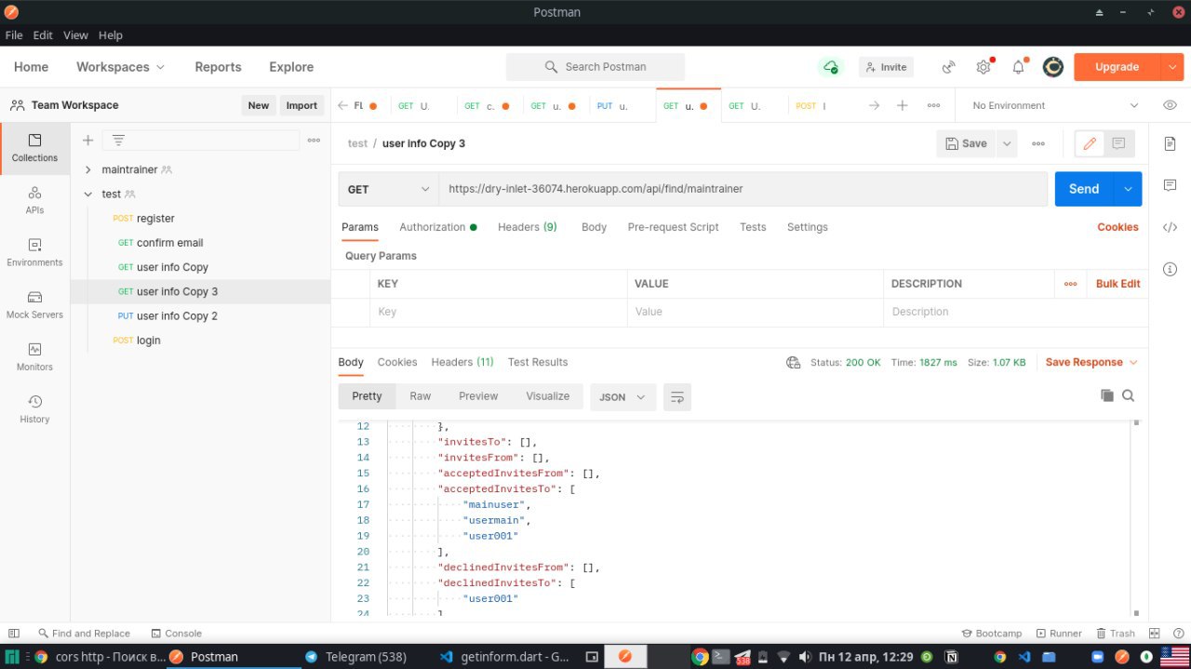The height and width of the screenshot is (669, 1191).
Task: Open the File menu
Action: point(14,35)
